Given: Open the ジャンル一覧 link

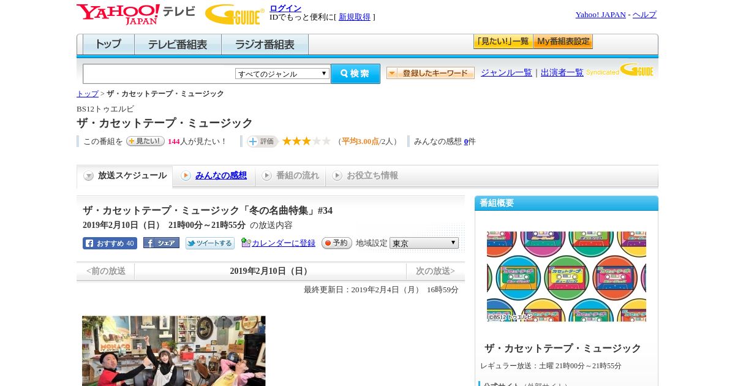Looking at the screenshot, I should coord(507,73).
